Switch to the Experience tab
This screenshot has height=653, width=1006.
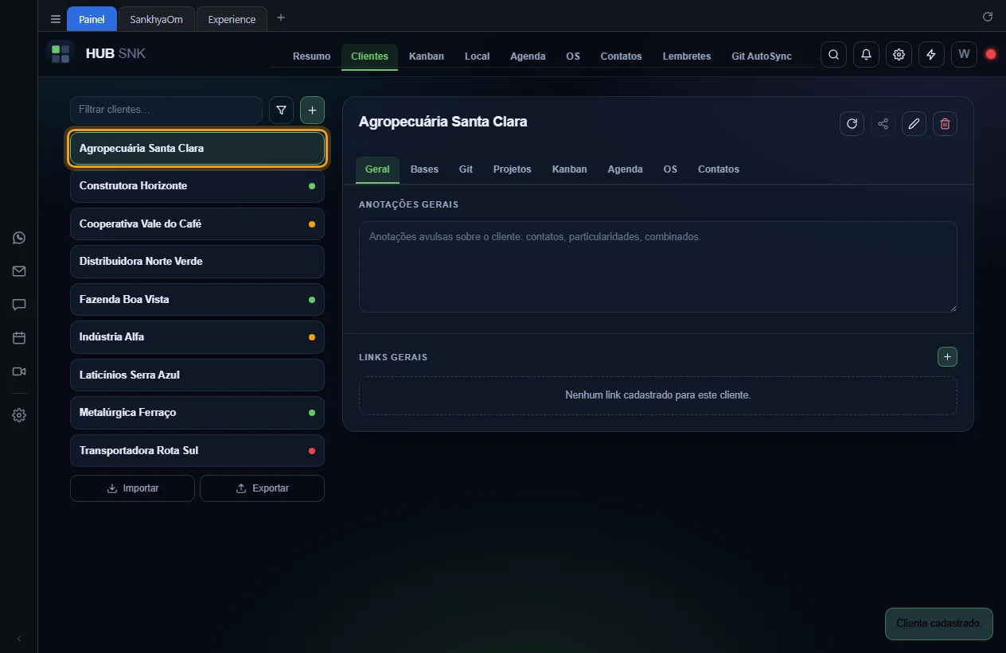tap(232, 19)
